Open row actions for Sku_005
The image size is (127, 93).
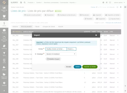click(x=118, y=35)
